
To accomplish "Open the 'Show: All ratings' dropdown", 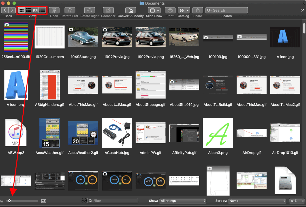I will coord(183,200).
